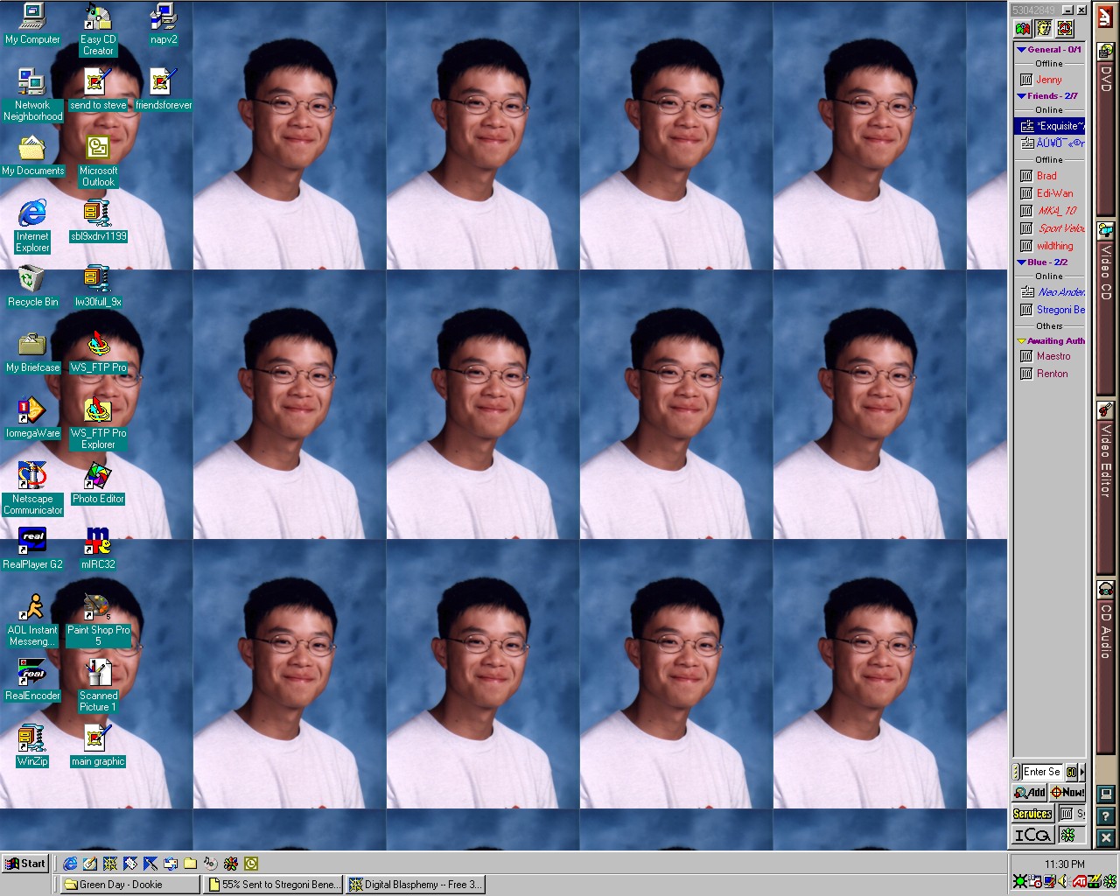
Task: Open the 'main graphic' file icon
Action: (98, 746)
